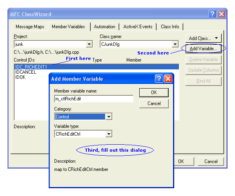Viewport: 235px width, 196px height.
Task: Expand the Project dropdown showing junk
Action: point(89,44)
